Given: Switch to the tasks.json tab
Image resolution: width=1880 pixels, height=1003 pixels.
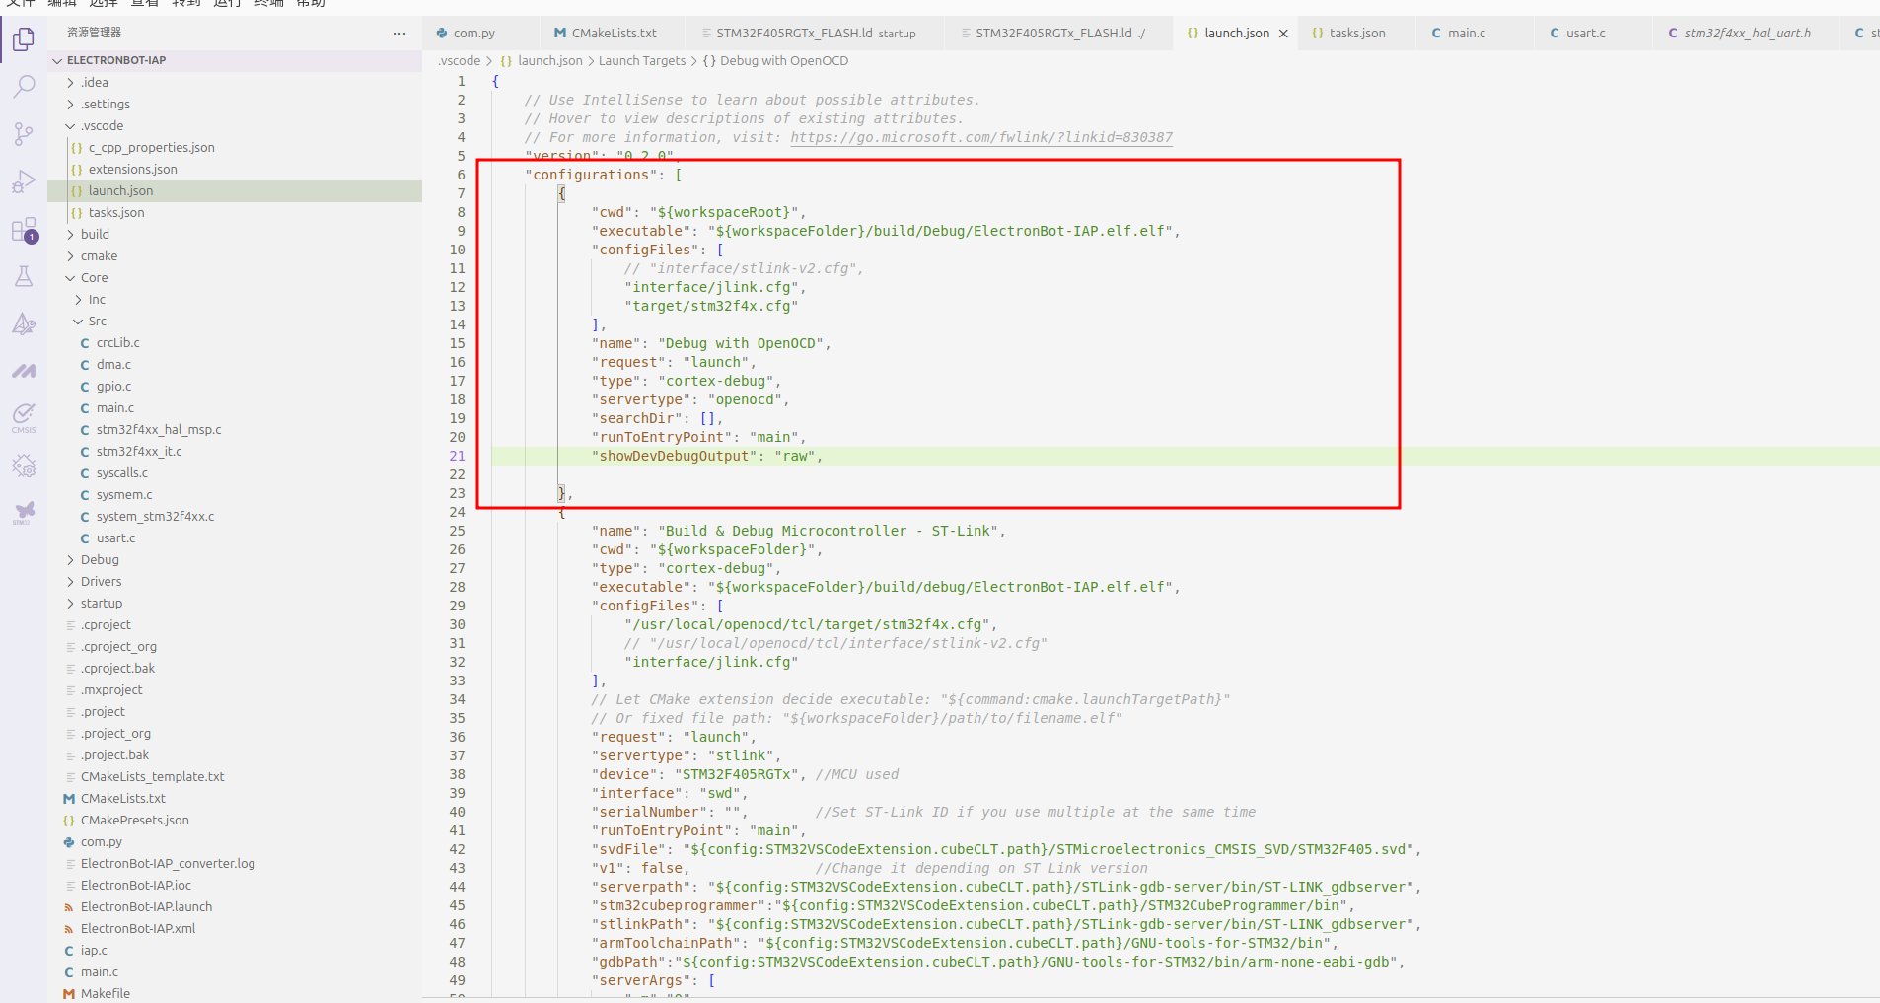Looking at the screenshot, I should [1356, 34].
